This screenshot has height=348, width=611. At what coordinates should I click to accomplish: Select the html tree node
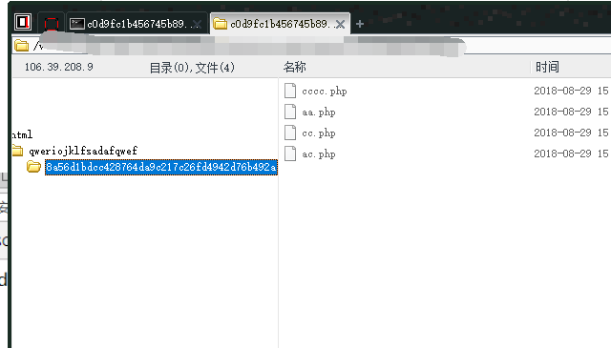22,134
